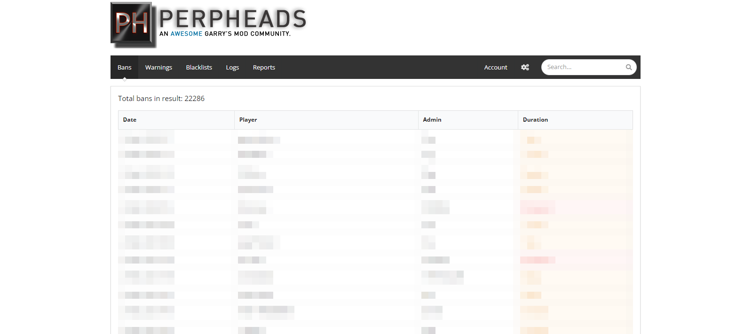Open the Warnings page
Viewport: 752px width, 334px height.
click(158, 67)
